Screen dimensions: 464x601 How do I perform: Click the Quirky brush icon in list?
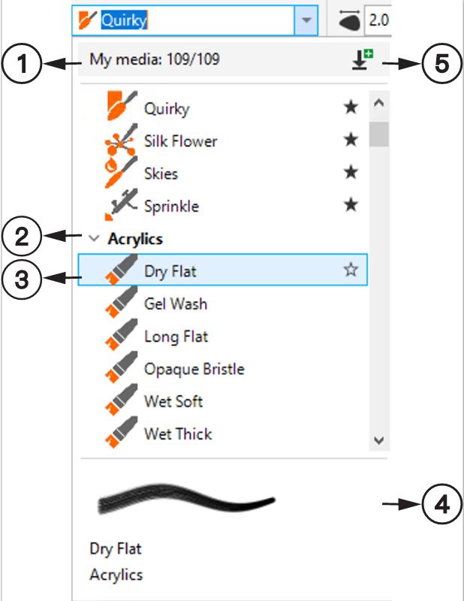point(122,106)
